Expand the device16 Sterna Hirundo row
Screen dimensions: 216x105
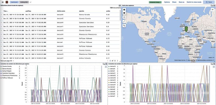1,15
